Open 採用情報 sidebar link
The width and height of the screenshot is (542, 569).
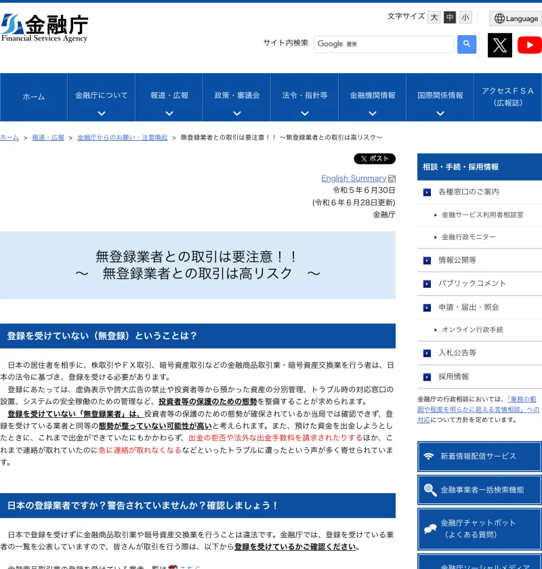coord(453,377)
